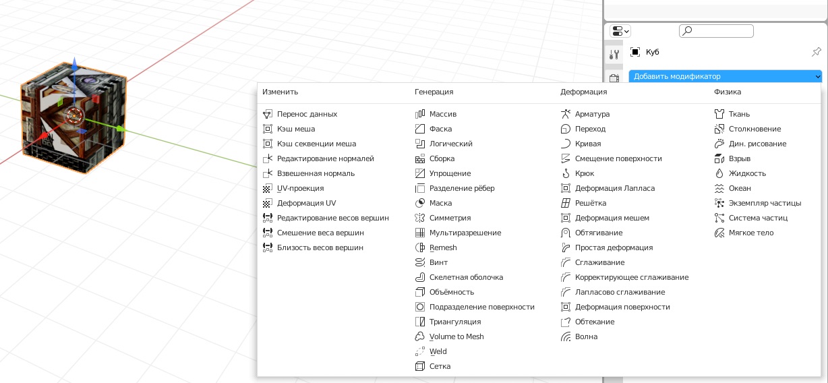Image resolution: width=828 pixels, height=383 pixels.
Task: Add Экземпляр частицы modifier
Action: (x=758, y=203)
